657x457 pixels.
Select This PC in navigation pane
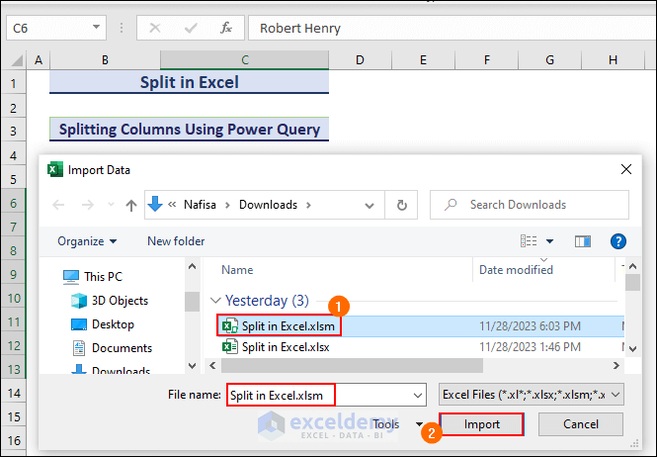[x=93, y=277]
